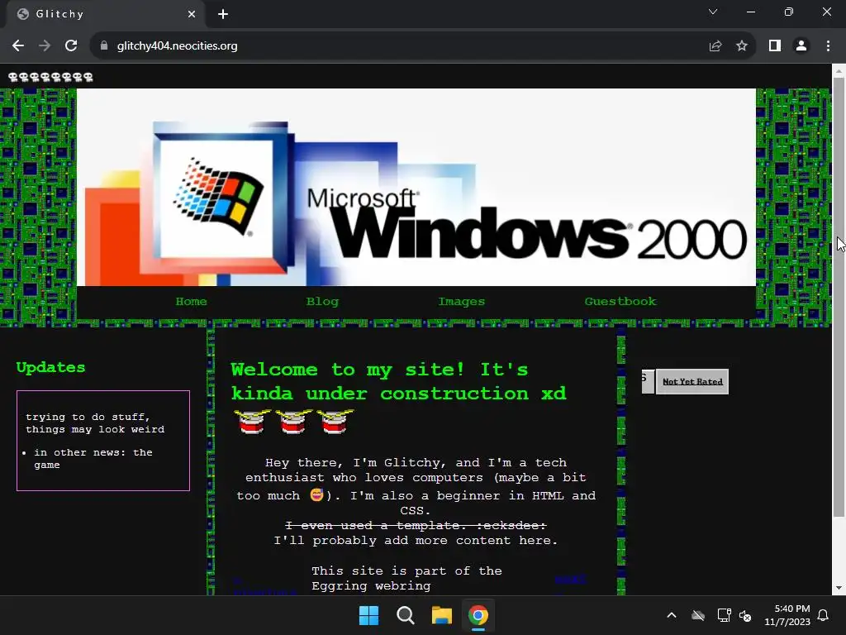Viewport: 846px width, 635px height.
Task: Click the 'trying to do stuff' update text
Action: click(95, 423)
